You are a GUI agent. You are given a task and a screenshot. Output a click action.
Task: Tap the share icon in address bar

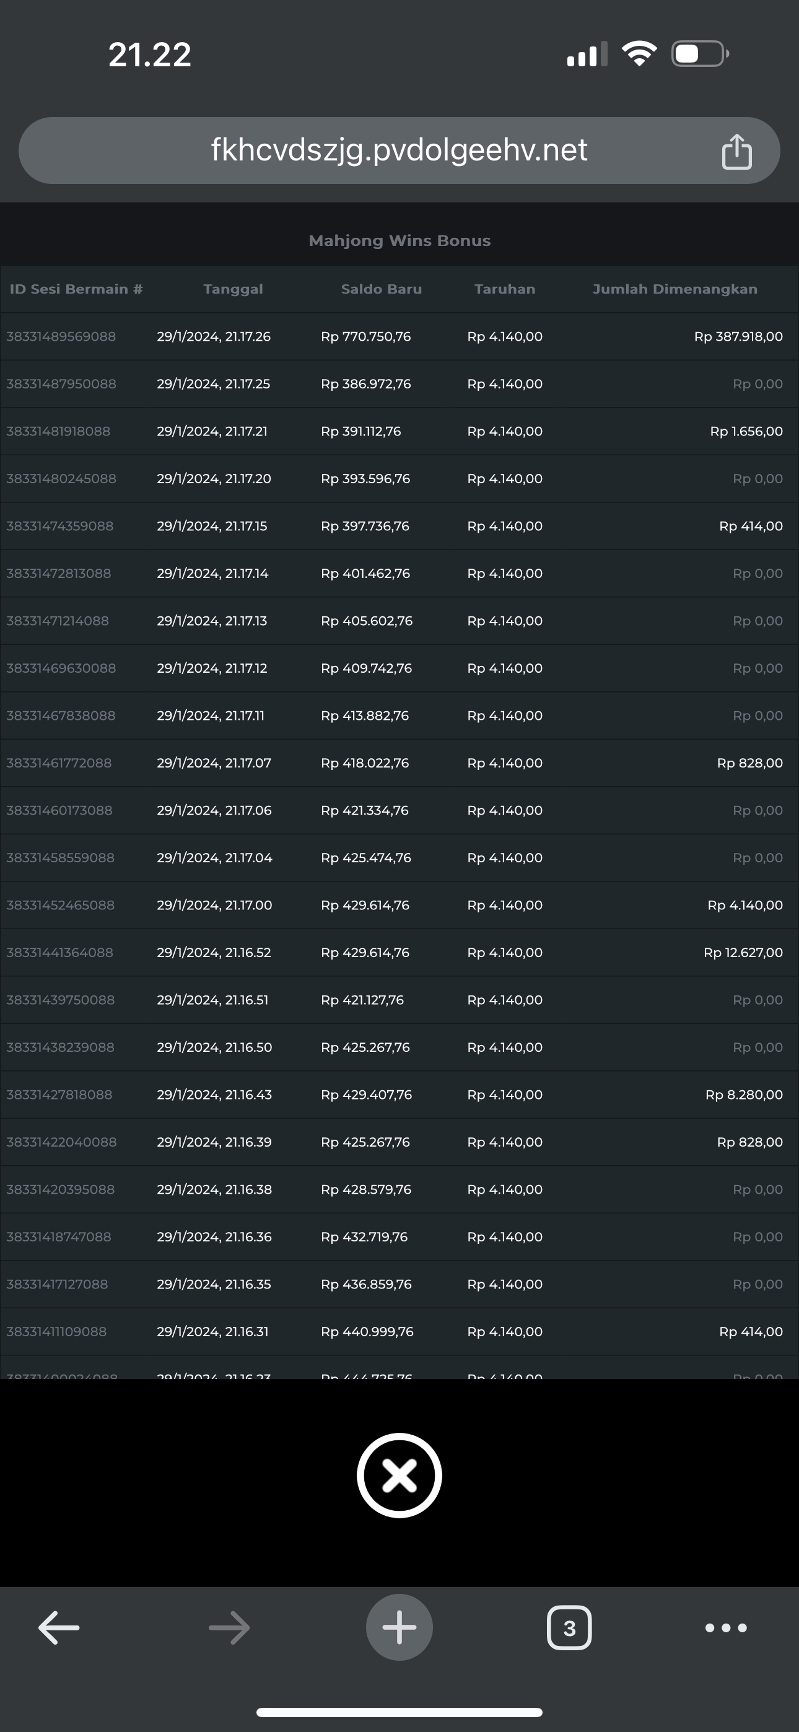736,151
